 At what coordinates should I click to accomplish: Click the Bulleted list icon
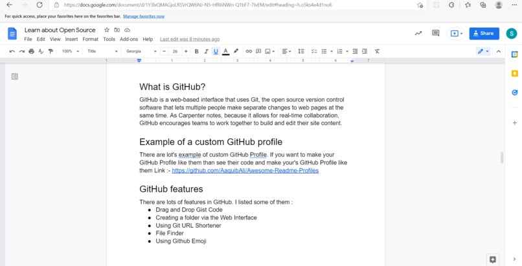324,51
